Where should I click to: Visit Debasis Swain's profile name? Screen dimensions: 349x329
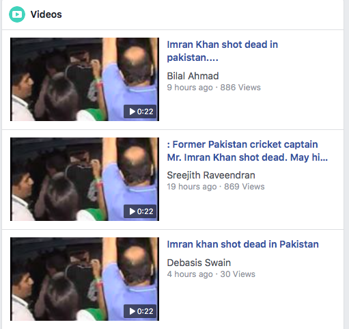tap(199, 263)
